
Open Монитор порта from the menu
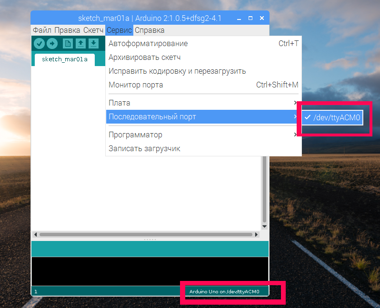[204, 85]
